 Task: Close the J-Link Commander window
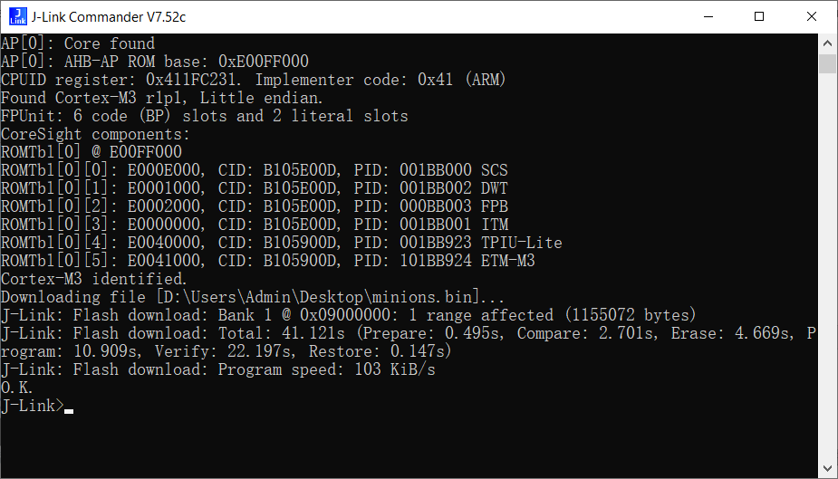(x=812, y=16)
